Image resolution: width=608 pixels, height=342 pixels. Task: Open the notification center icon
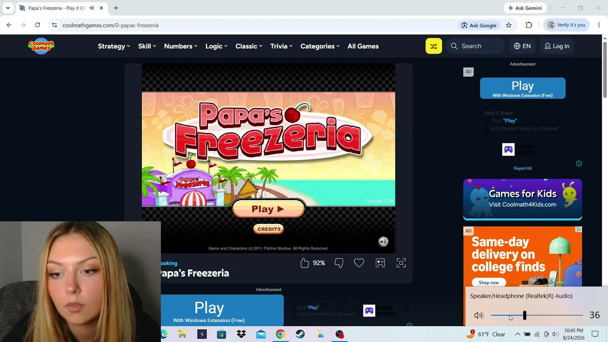(x=595, y=334)
